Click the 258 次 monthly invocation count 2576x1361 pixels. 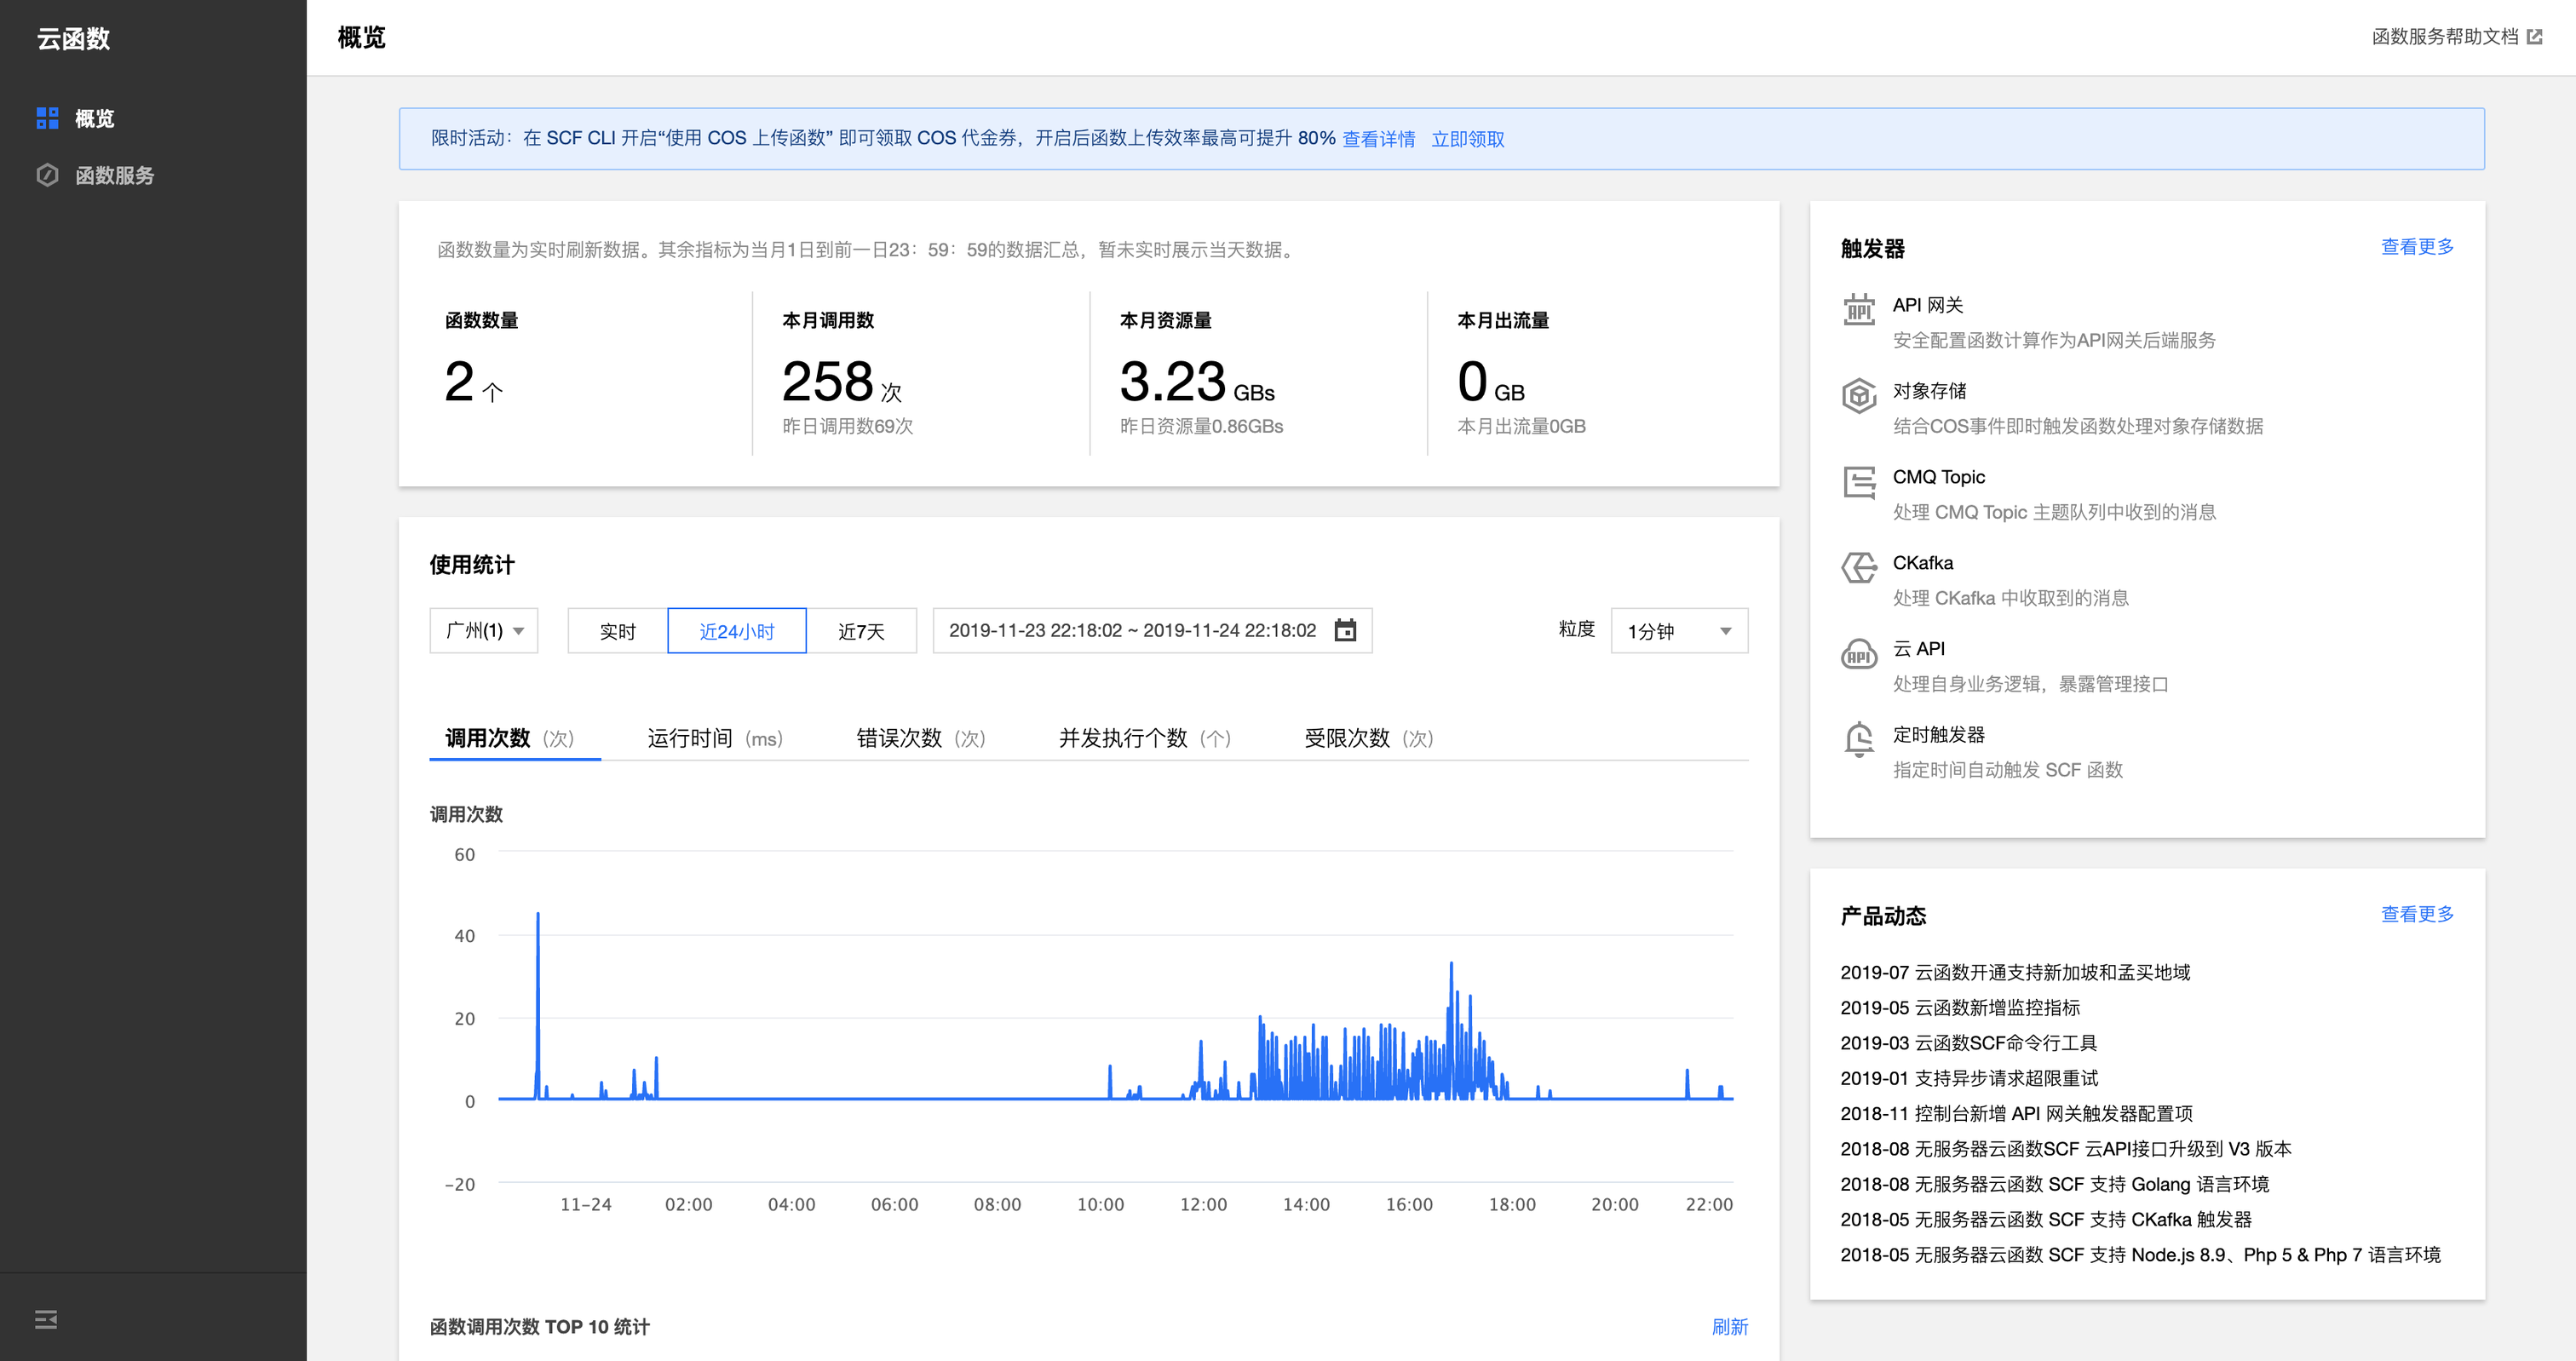(x=842, y=382)
